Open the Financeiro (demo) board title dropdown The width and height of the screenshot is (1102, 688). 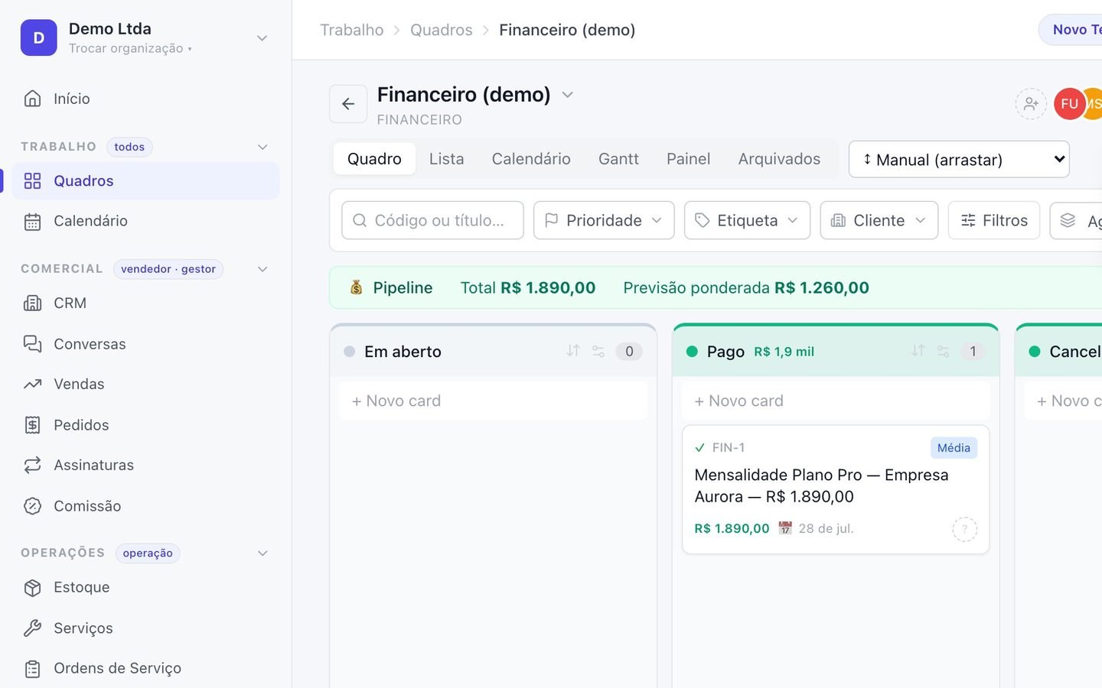point(567,95)
